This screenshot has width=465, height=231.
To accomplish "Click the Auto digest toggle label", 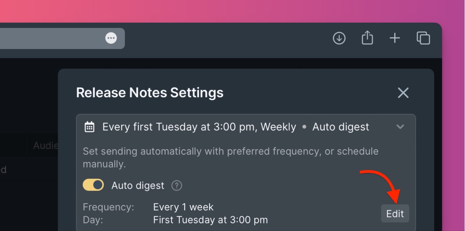I will click(x=138, y=186).
